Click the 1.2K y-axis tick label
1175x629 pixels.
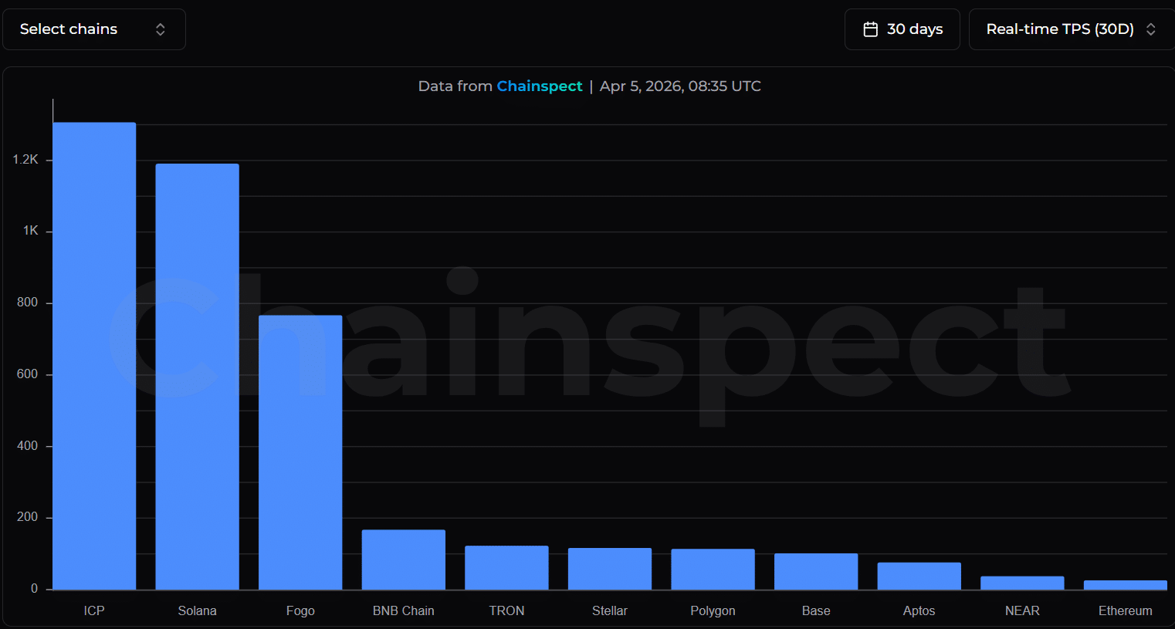[x=25, y=160]
